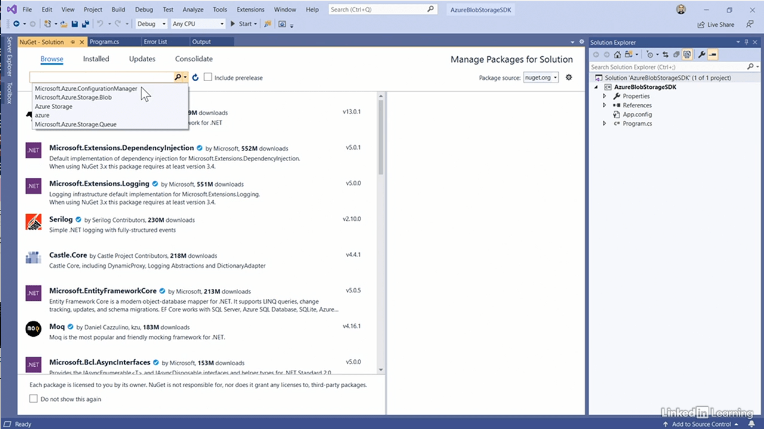Click Switch Views icon in Solution Explorer
Screen dimensions: 764x429
tap(629, 54)
